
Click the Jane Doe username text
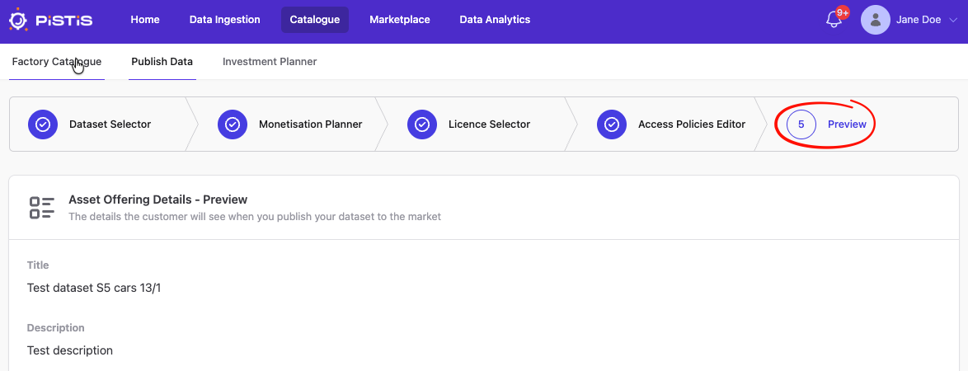(x=918, y=20)
